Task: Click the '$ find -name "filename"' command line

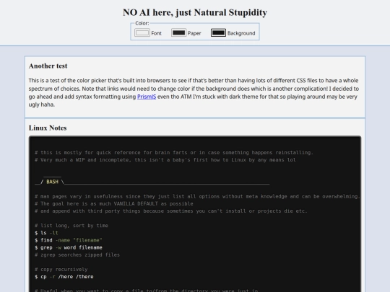Action: tap(69, 240)
